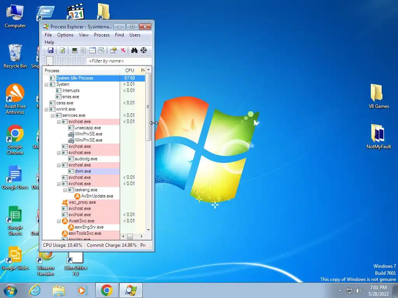Select the dwm.exe process row
Image resolution: width=398 pixels, height=298 pixels.
point(94,171)
